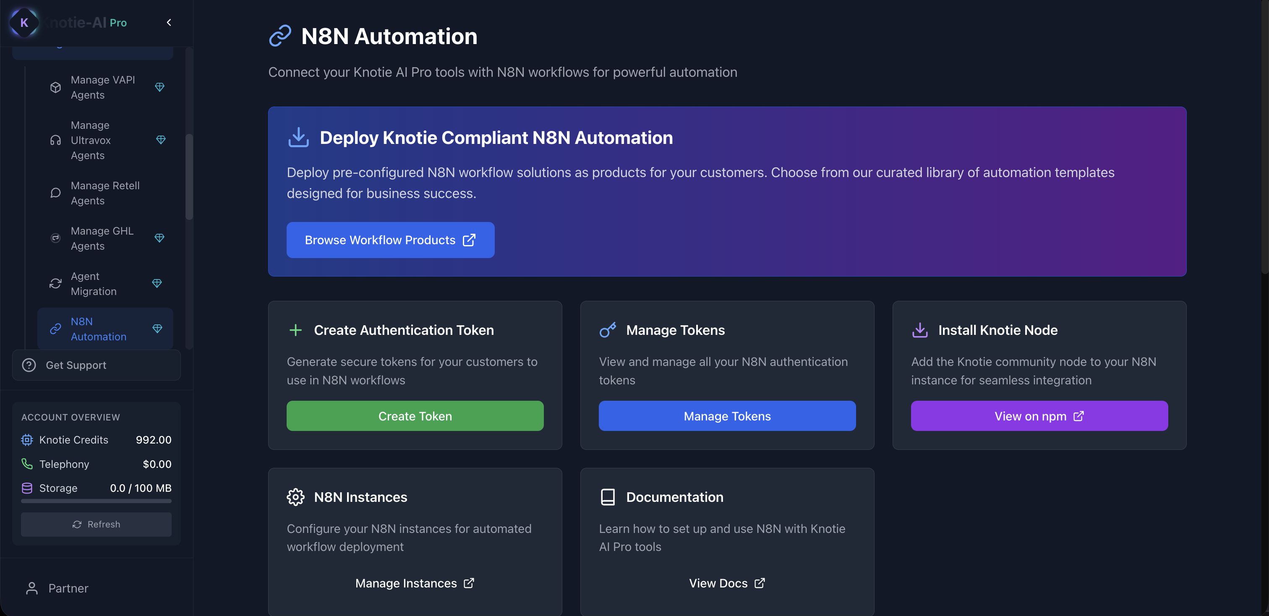Open the View Docs link

727,583
